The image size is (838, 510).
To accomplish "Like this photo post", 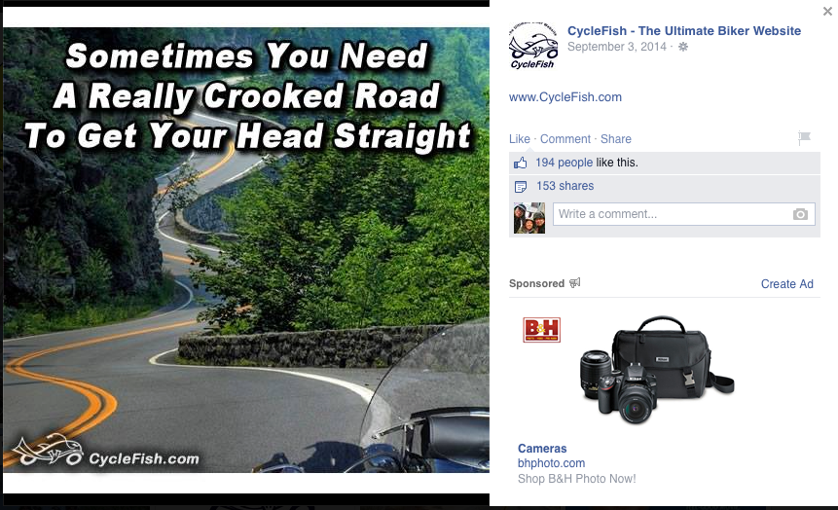I will click(x=519, y=139).
